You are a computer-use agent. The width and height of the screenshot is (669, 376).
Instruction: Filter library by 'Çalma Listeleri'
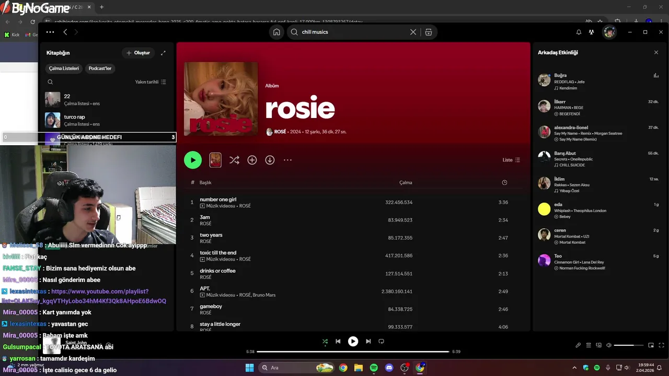point(64,68)
